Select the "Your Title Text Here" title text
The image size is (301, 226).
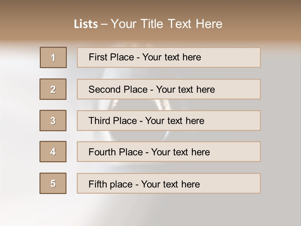166,24
